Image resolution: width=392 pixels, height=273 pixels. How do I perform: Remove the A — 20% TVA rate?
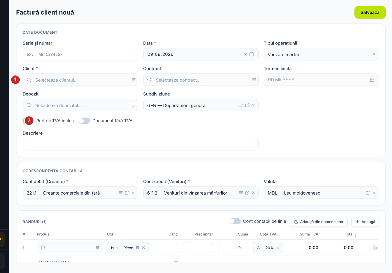[278, 248]
